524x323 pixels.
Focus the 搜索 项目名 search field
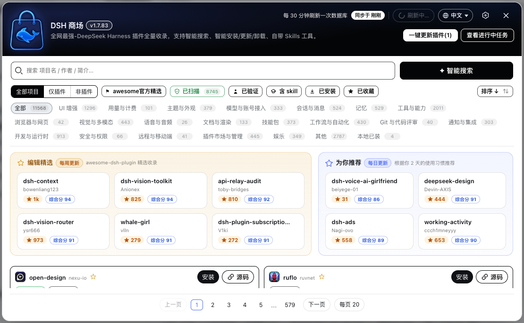coord(203,71)
